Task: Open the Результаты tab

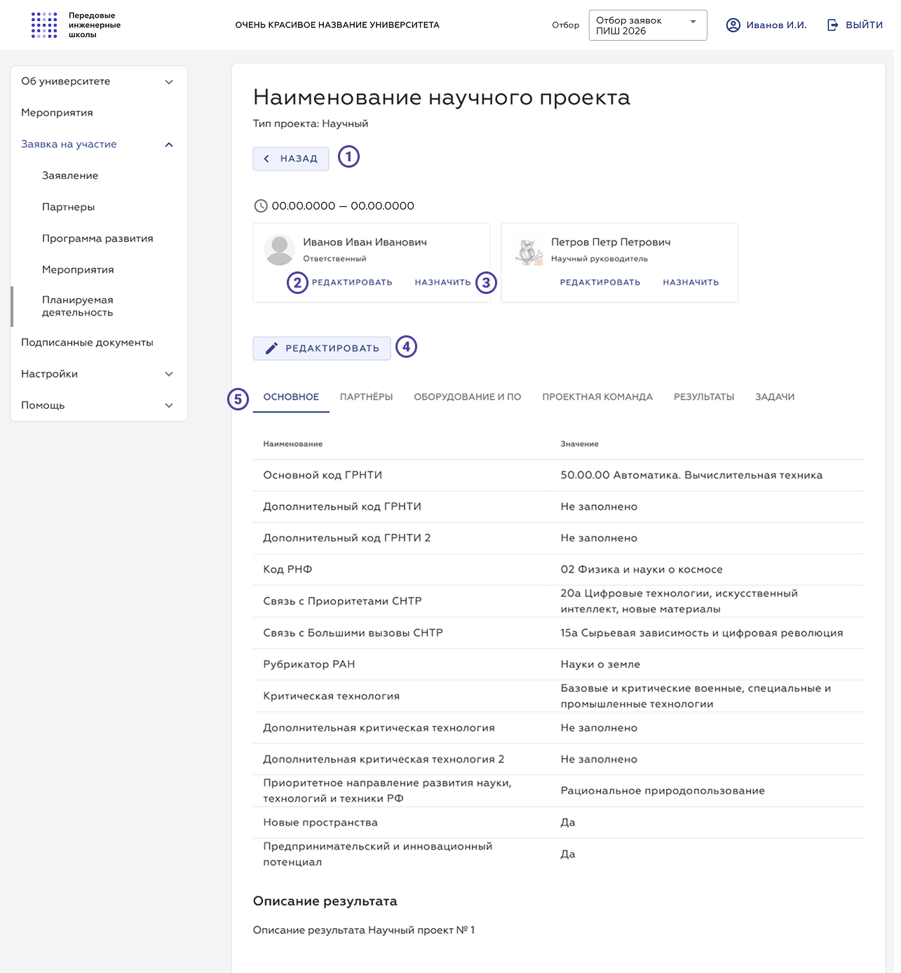Action: pos(704,397)
